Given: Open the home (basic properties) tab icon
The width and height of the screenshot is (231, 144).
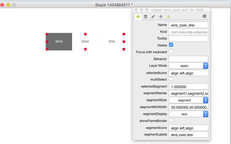Looking at the screenshot, I should pyautogui.click(x=138, y=17).
